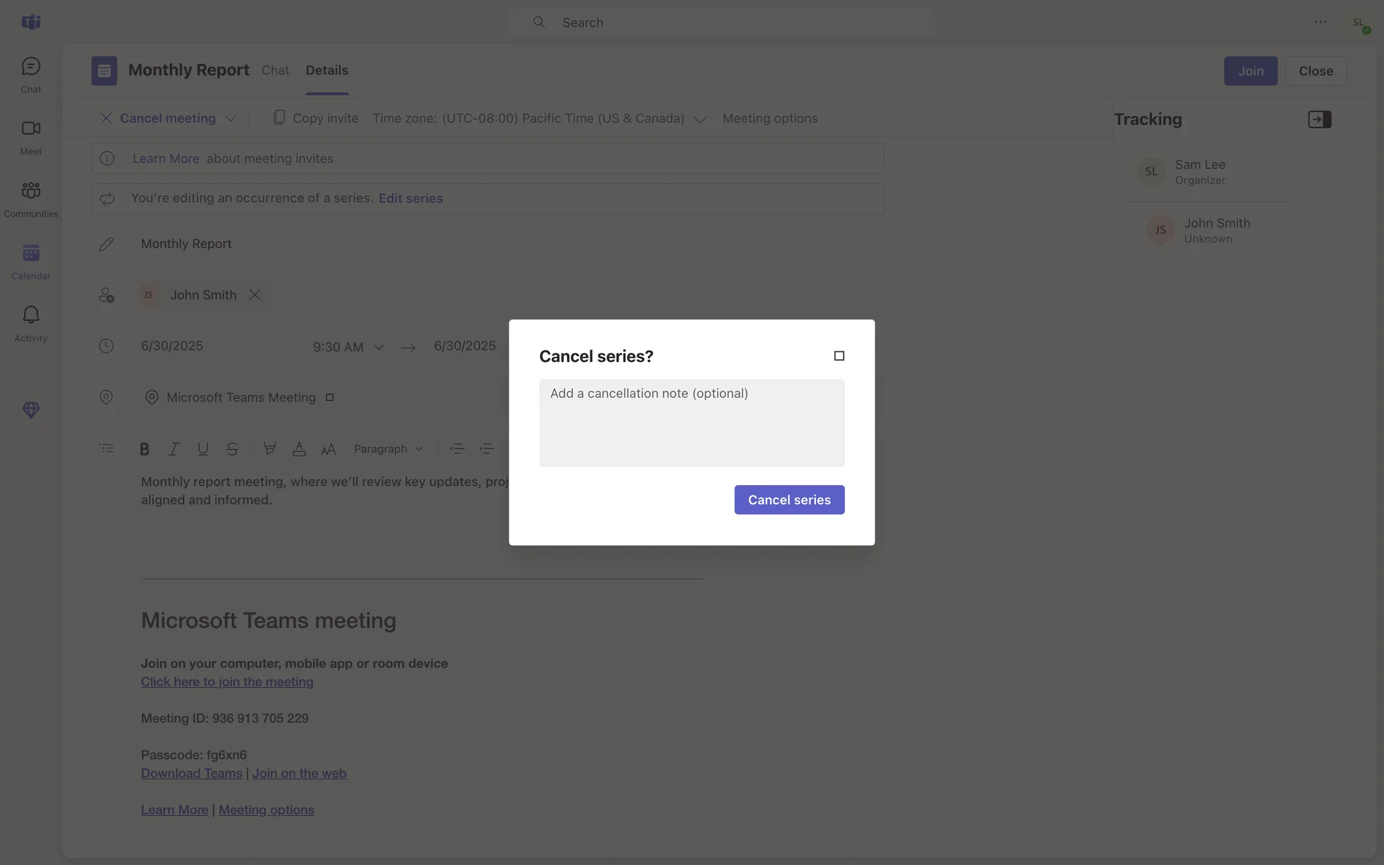This screenshot has height=865, width=1384.
Task: Go to Communities in sidebar
Action: pyautogui.click(x=30, y=199)
